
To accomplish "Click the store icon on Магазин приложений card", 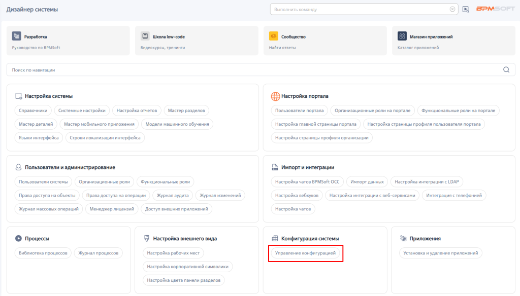I will (401, 36).
